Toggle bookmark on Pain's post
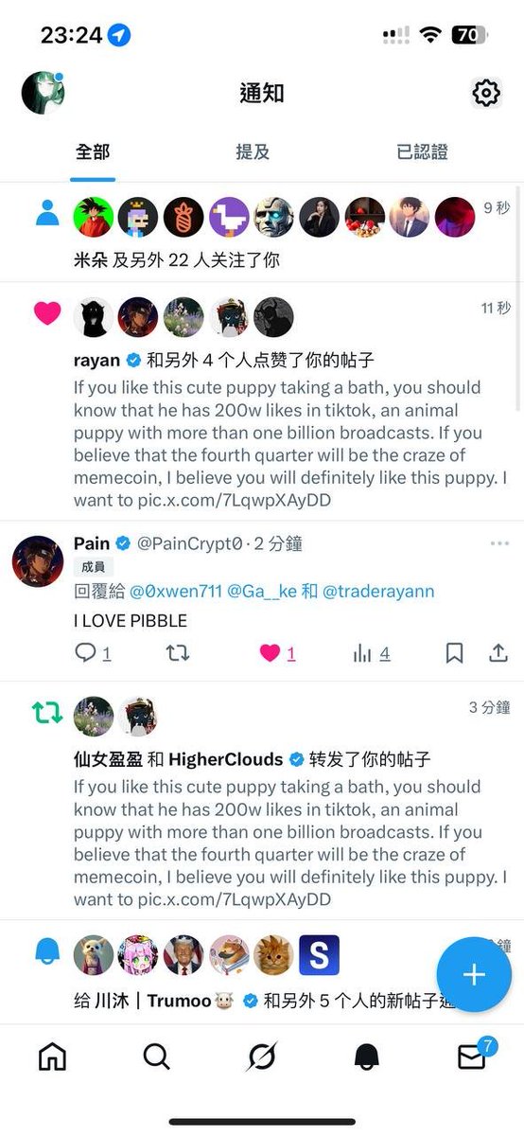Viewport: 524px width, 1136px height. (x=454, y=652)
